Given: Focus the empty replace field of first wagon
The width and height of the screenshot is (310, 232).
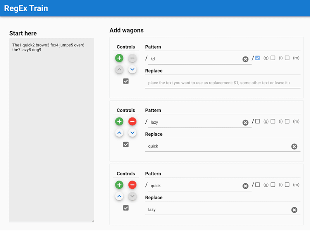Looking at the screenshot, I should [222, 83].
